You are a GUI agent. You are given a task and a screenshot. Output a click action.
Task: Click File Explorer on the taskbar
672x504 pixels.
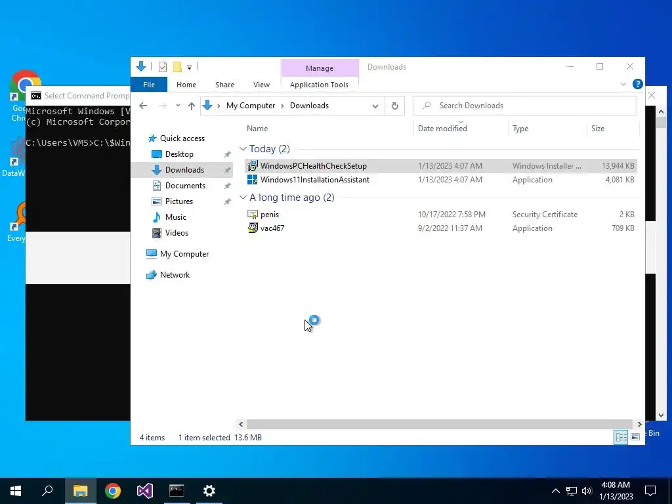[80, 491]
